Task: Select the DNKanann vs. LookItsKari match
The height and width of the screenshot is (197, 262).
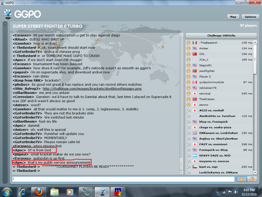Action: (219, 133)
